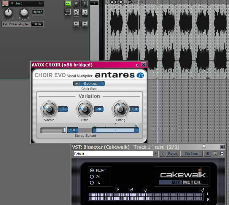Image resolution: width=229 pixels, height=205 pixels.
Task: Click the Pitch variation knob
Action: (85, 109)
